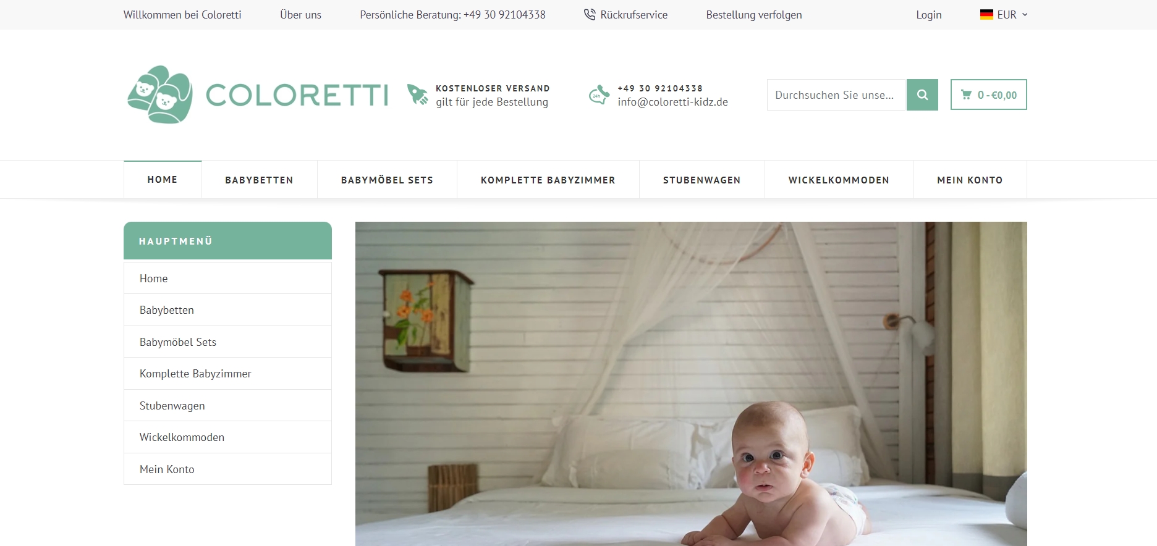Image resolution: width=1157 pixels, height=546 pixels.
Task: Click the info@coloretti-kidz.de email address
Action: pyautogui.click(x=672, y=102)
